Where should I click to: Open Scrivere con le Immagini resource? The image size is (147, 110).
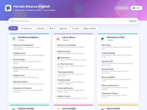(x=73, y=46)
